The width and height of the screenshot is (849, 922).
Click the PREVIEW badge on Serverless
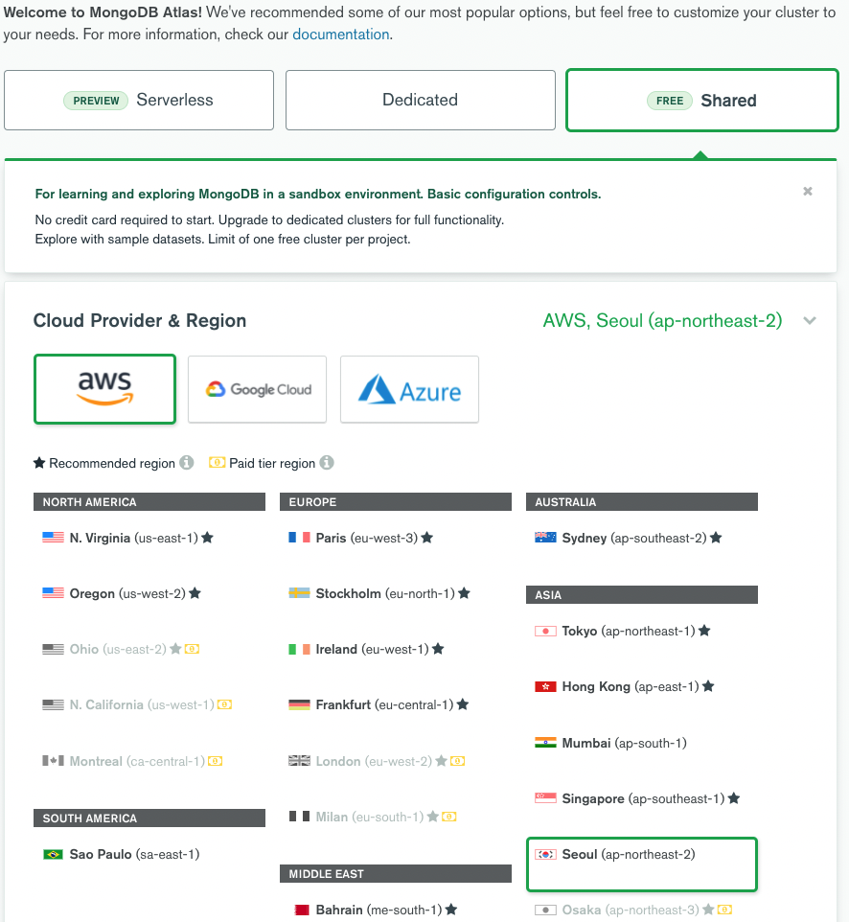96,101
